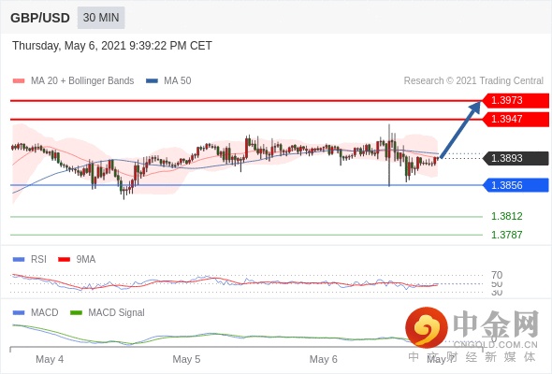The width and height of the screenshot is (552, 374).
Task: Click the 1.3787 support level label
Action: (506, 235)
